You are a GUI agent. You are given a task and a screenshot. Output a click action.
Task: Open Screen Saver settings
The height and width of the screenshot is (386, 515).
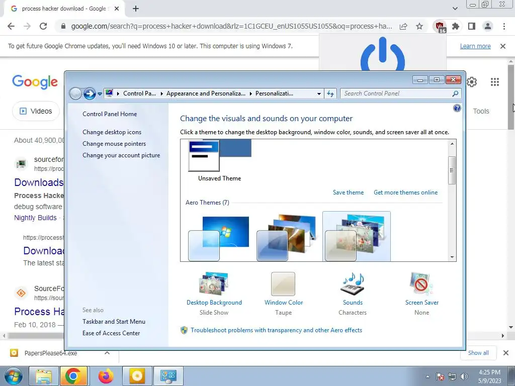(422, 294)
